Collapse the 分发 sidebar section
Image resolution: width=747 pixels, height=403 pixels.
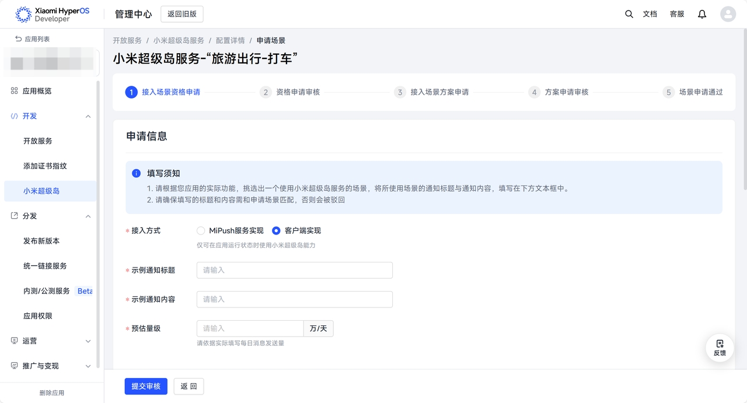(88, 216)
